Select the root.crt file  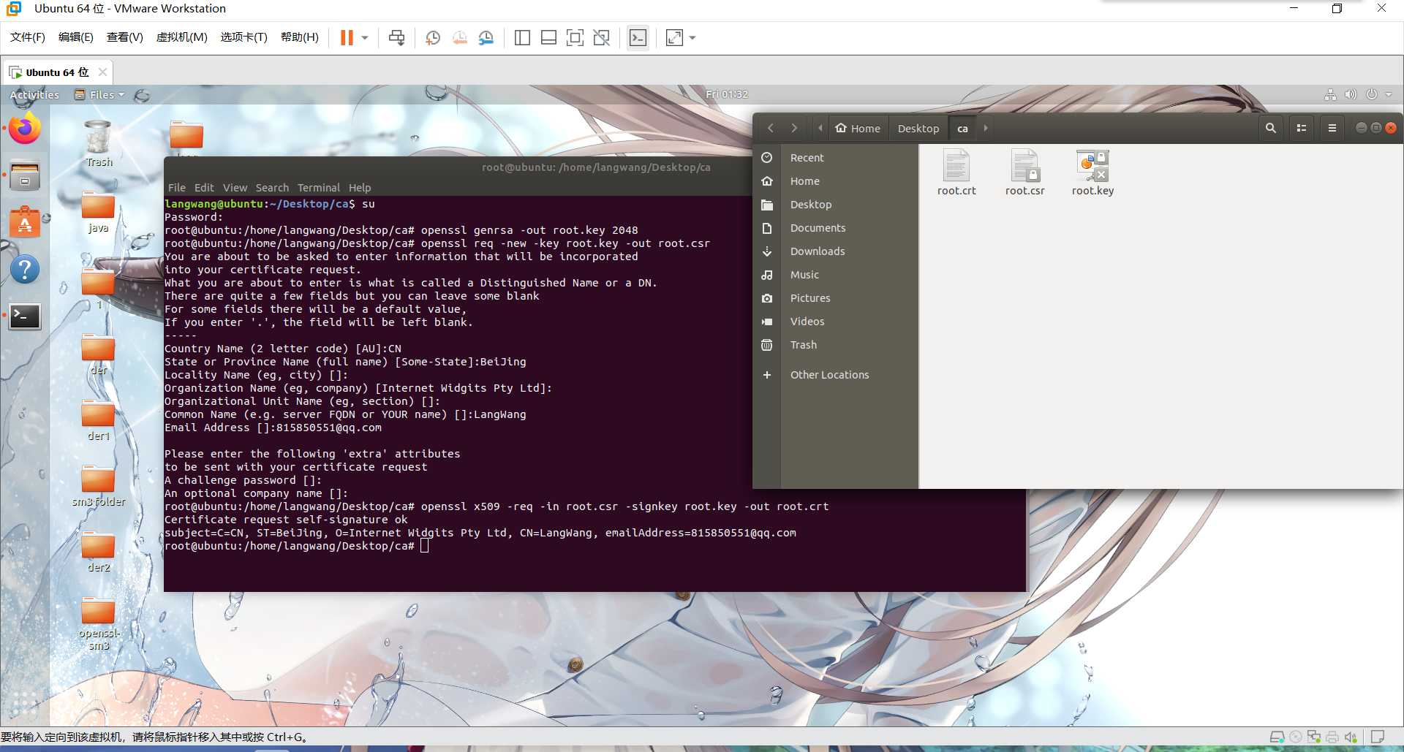[956, 172]
